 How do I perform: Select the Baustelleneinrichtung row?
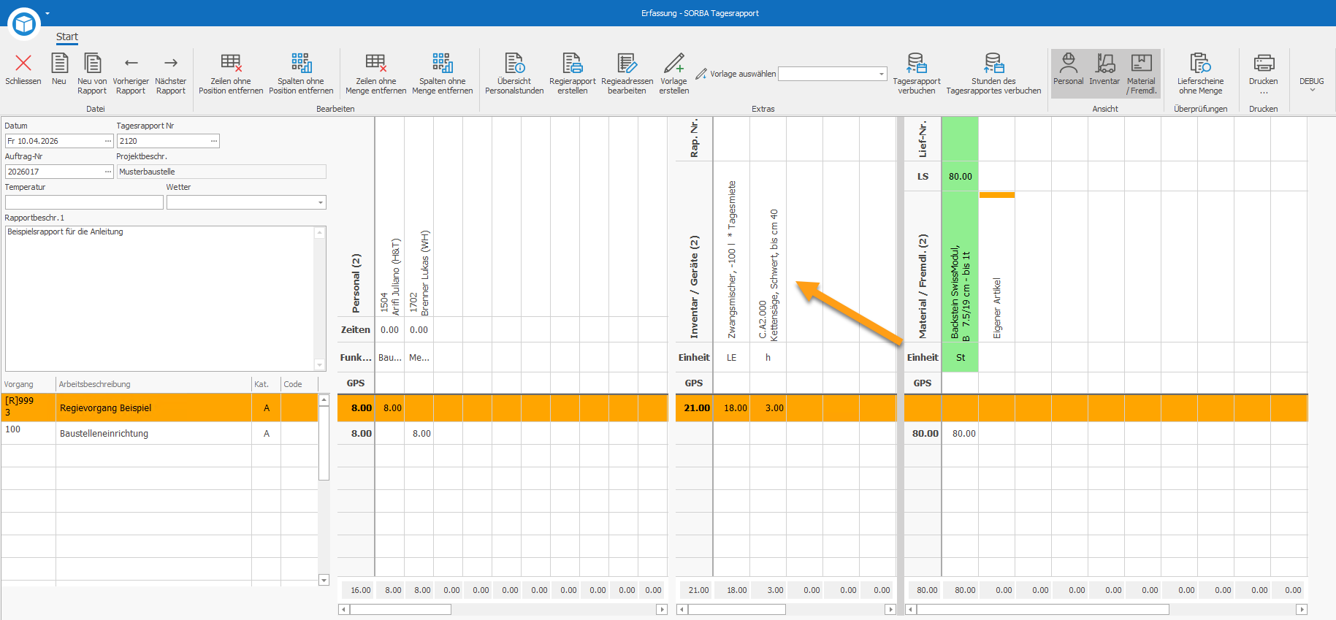tap(159, 434)
